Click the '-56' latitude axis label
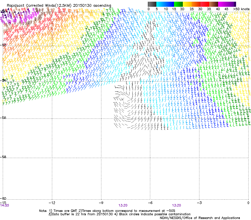Image resolution: width=251 pixels, height=220 pixels. tap(3, 118)
